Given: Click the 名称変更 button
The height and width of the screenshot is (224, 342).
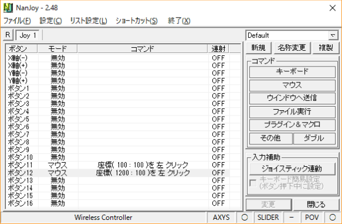Looking at the screenshot, I should tap(292, 48).
